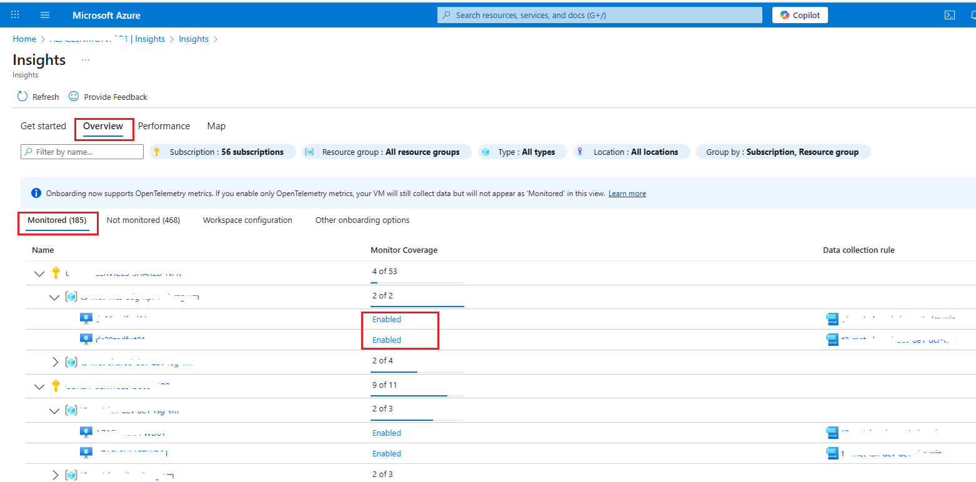
Task: Focus the Search resources, services, and docs box
Action: 600,15
